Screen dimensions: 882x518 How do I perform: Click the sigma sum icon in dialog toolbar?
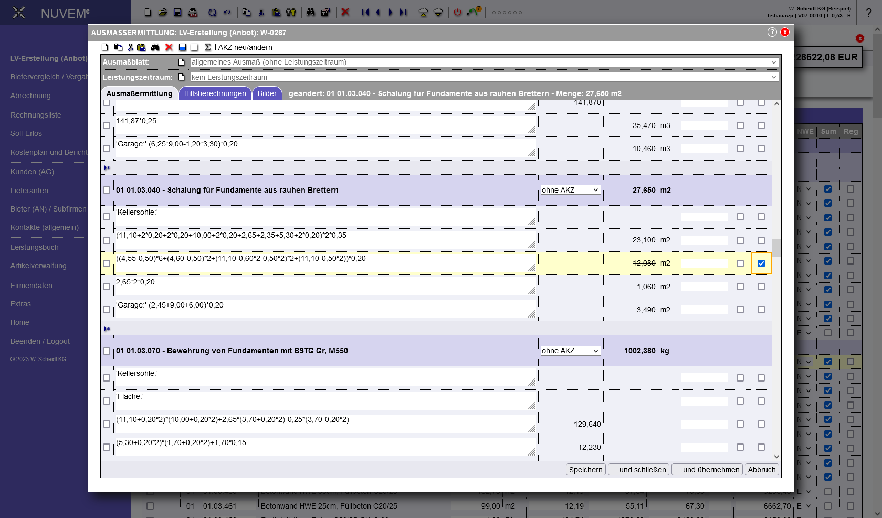[208, 47]
